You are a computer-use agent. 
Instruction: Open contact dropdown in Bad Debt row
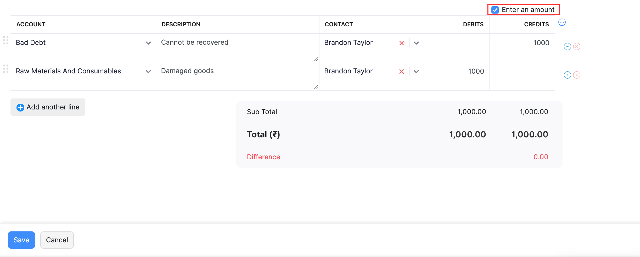tap(416, 43)
